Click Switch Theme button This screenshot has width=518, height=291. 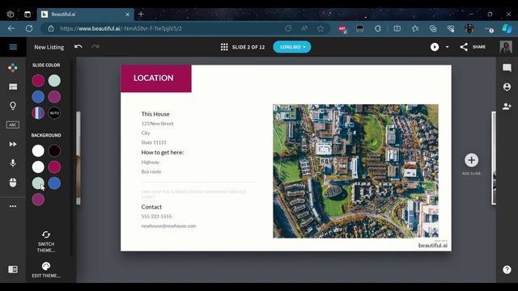point(46,242)
